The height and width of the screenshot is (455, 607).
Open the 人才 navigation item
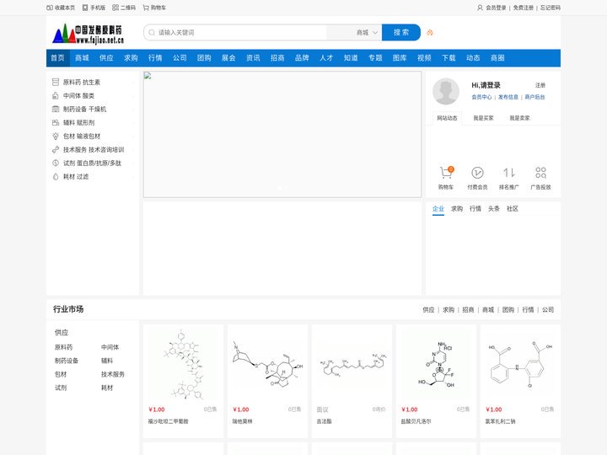[326, 58]
